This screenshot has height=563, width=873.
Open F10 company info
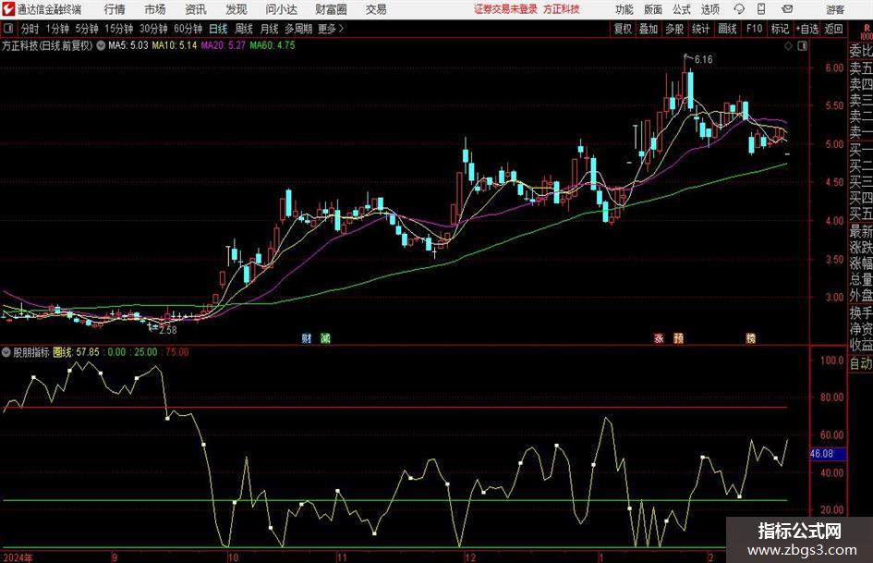pyautogui.click(x=754, y=29)
